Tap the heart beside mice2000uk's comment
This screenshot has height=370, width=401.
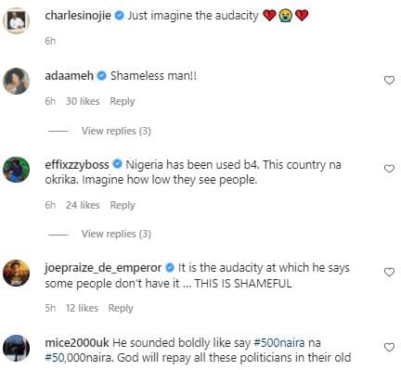(x=389, y=347)
